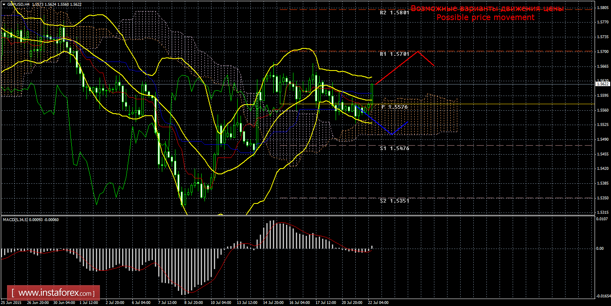Click the MACD scale value 0.0107

click(602, 219)
